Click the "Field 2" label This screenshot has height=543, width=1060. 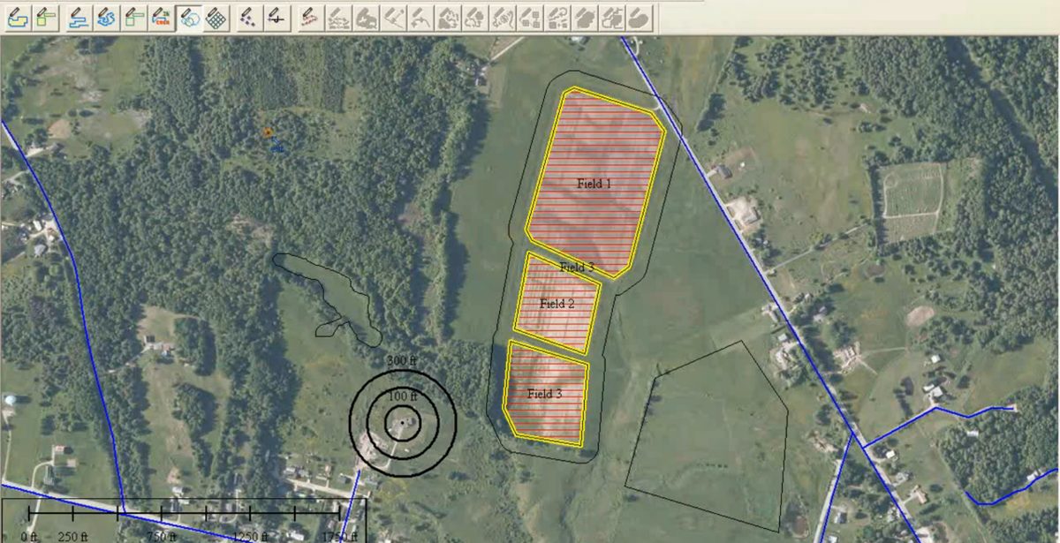[x=557, y=304]
